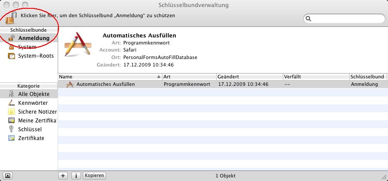The image size is (388, 181).
Task: Show Meine Zertifikate category
Action: click(37, 121)
